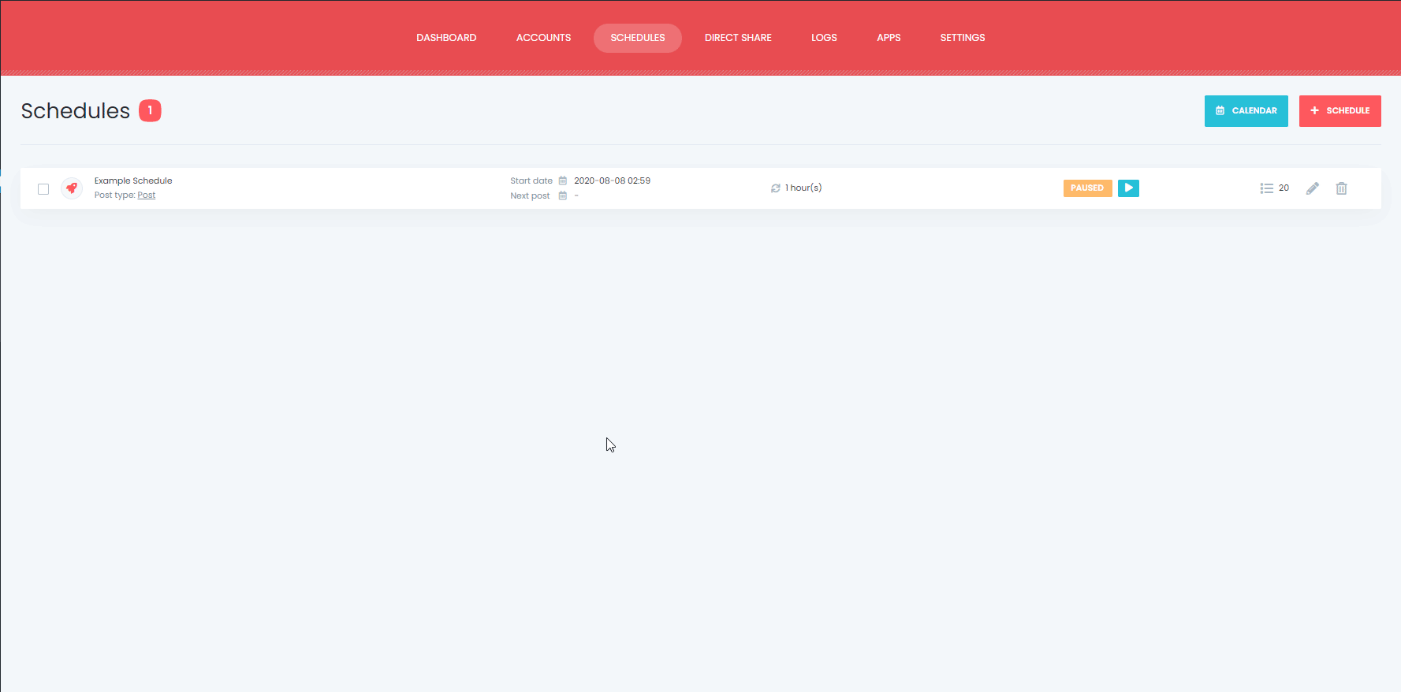Open the Calendar view button
1401x692 pixels.
click(x=1246, y=111)
